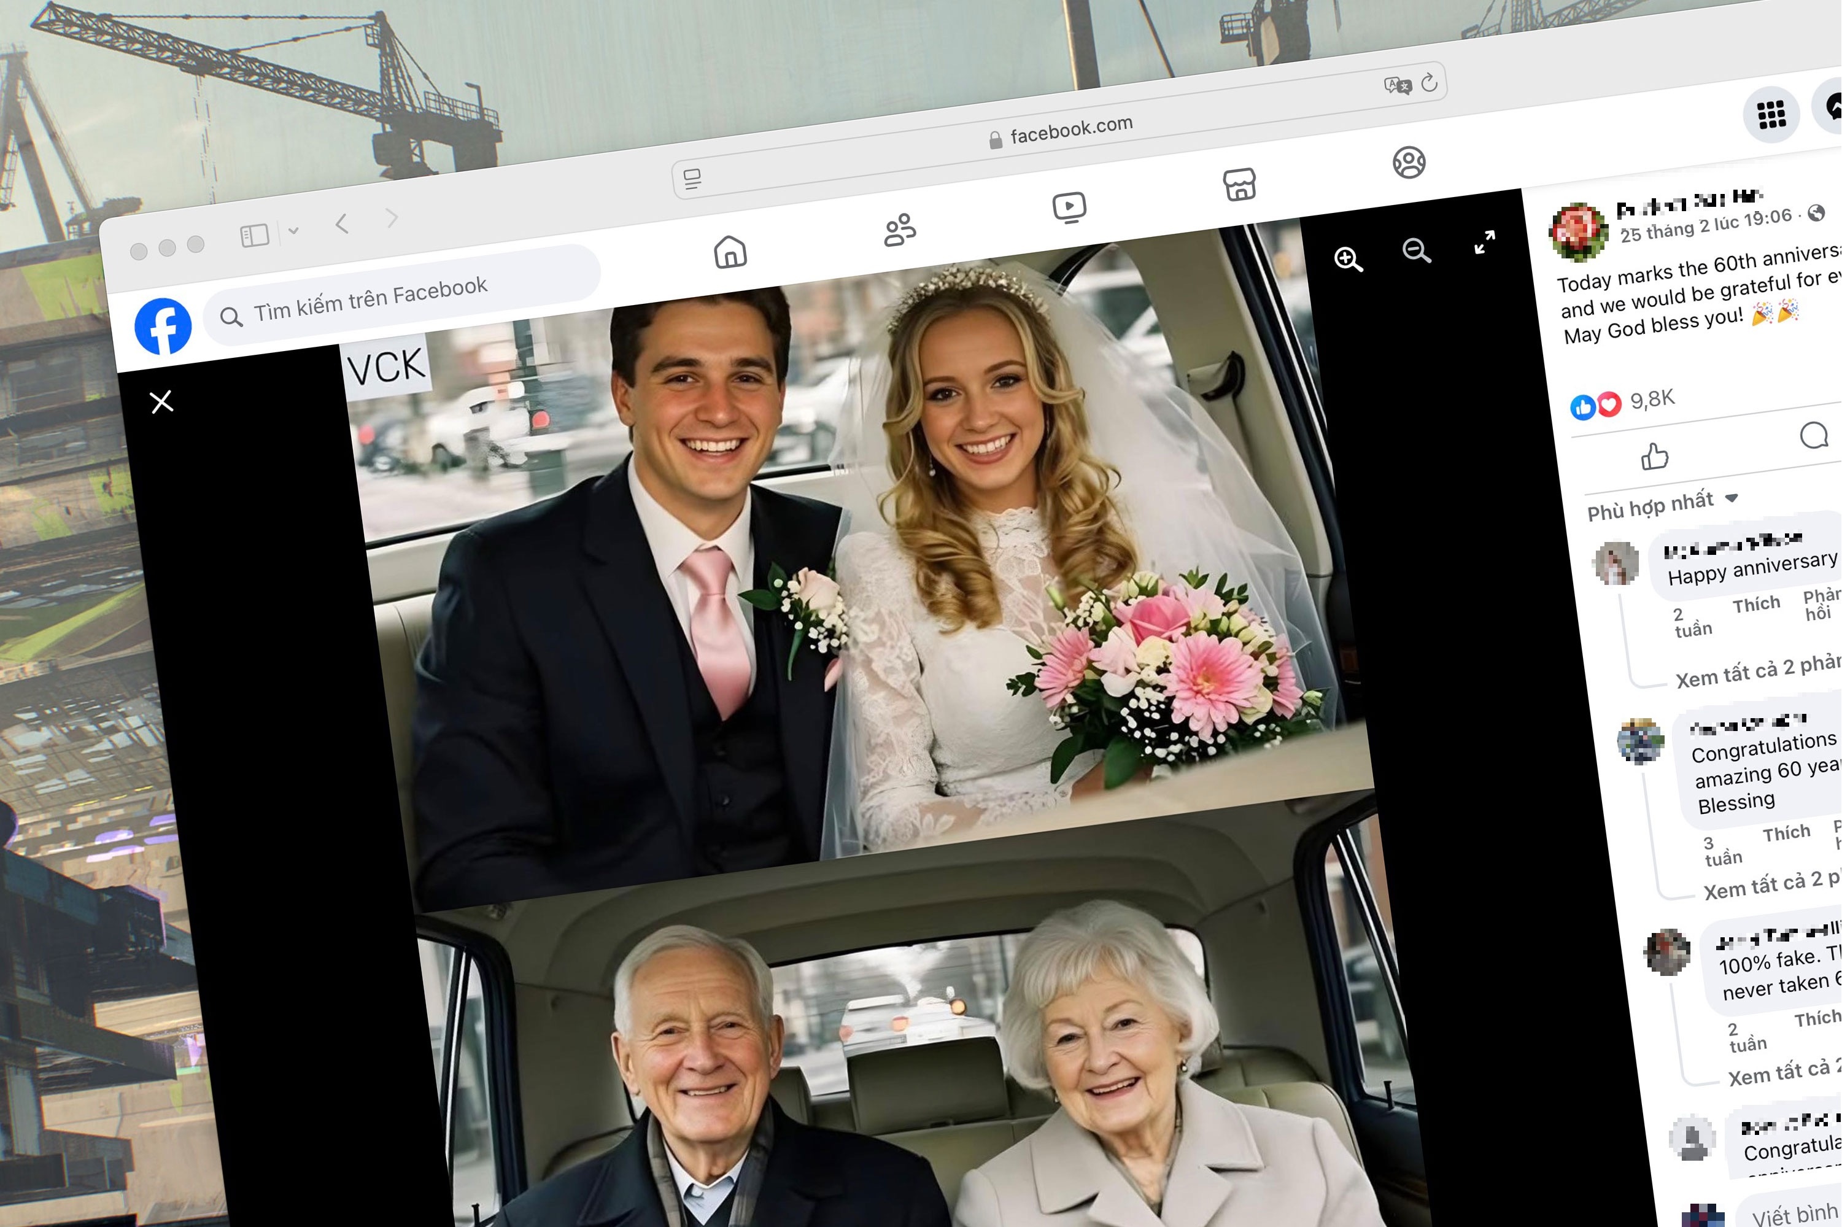Open the Watch video tab icon

[x=1069, y=207]
